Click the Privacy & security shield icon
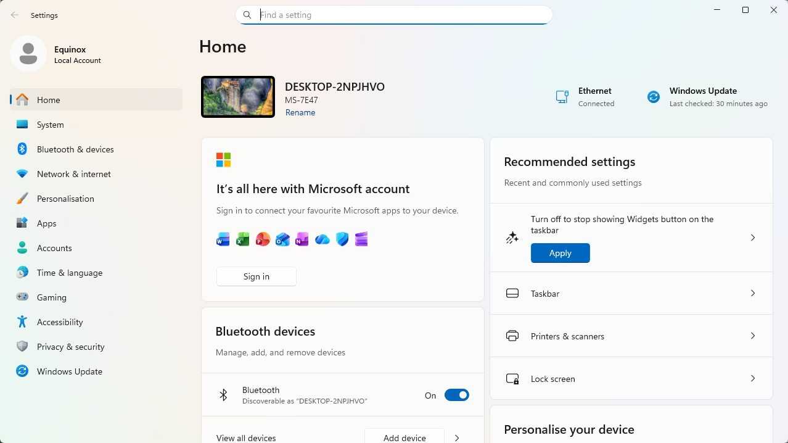The image size is (788, 443). [22, 346]
